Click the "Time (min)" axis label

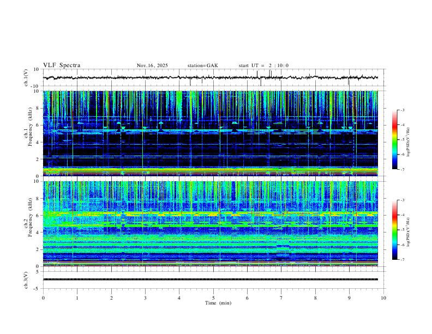pyautogui.click(x=218, y=303)
